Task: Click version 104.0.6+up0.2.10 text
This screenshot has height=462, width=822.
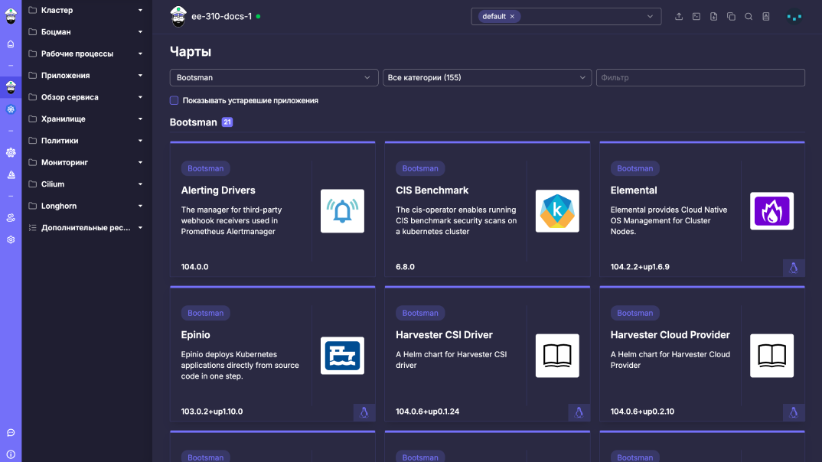Action: [642, 412]
